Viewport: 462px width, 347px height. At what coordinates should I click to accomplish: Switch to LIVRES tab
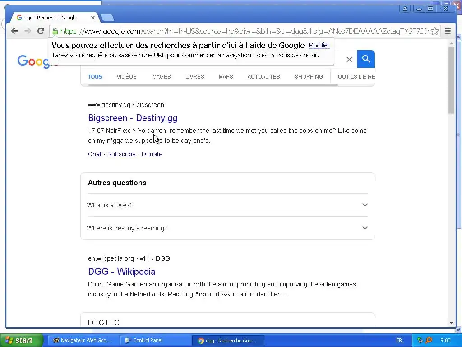click(x=195, y=77)
